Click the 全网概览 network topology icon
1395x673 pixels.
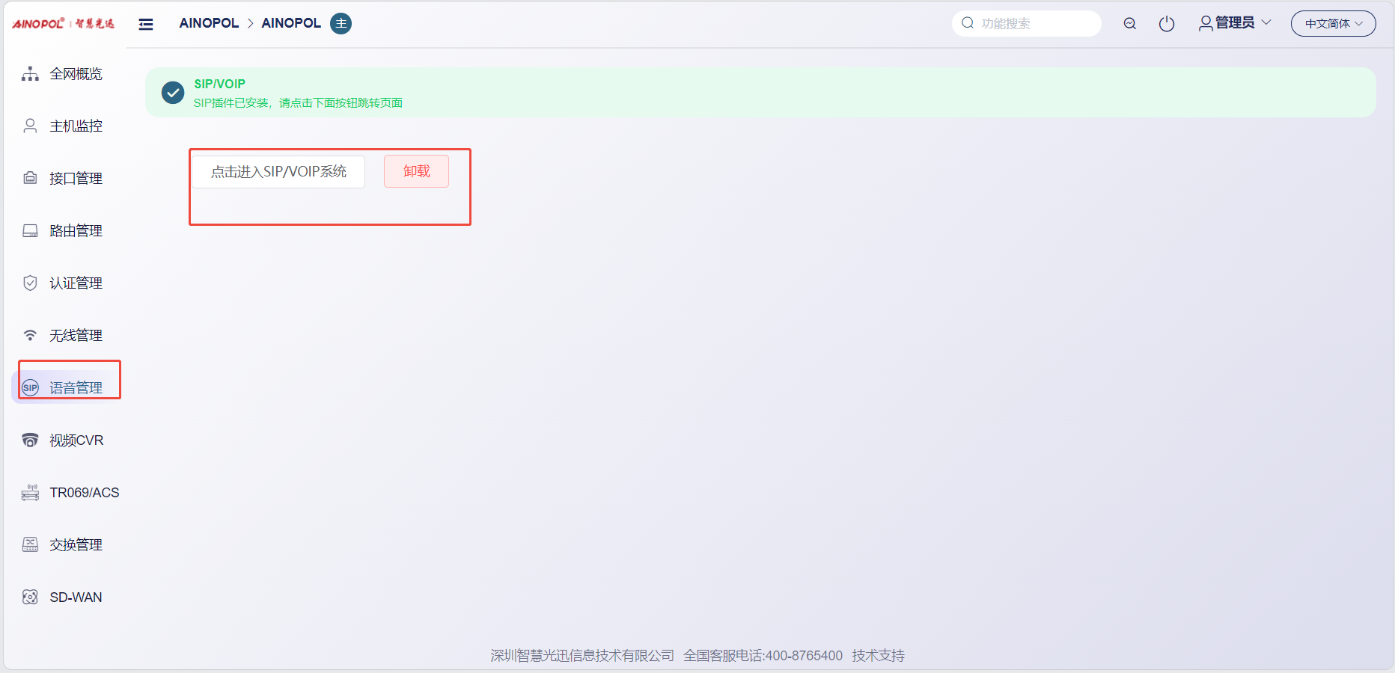(x=30, y=74)
